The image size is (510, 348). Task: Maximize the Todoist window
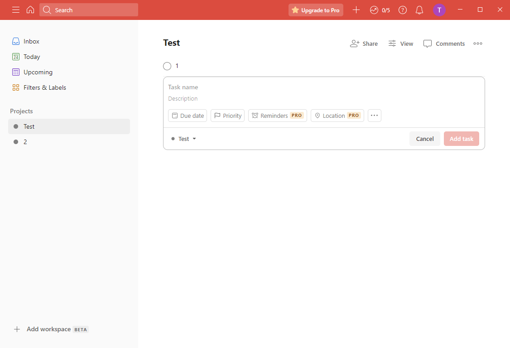point(480,10)
